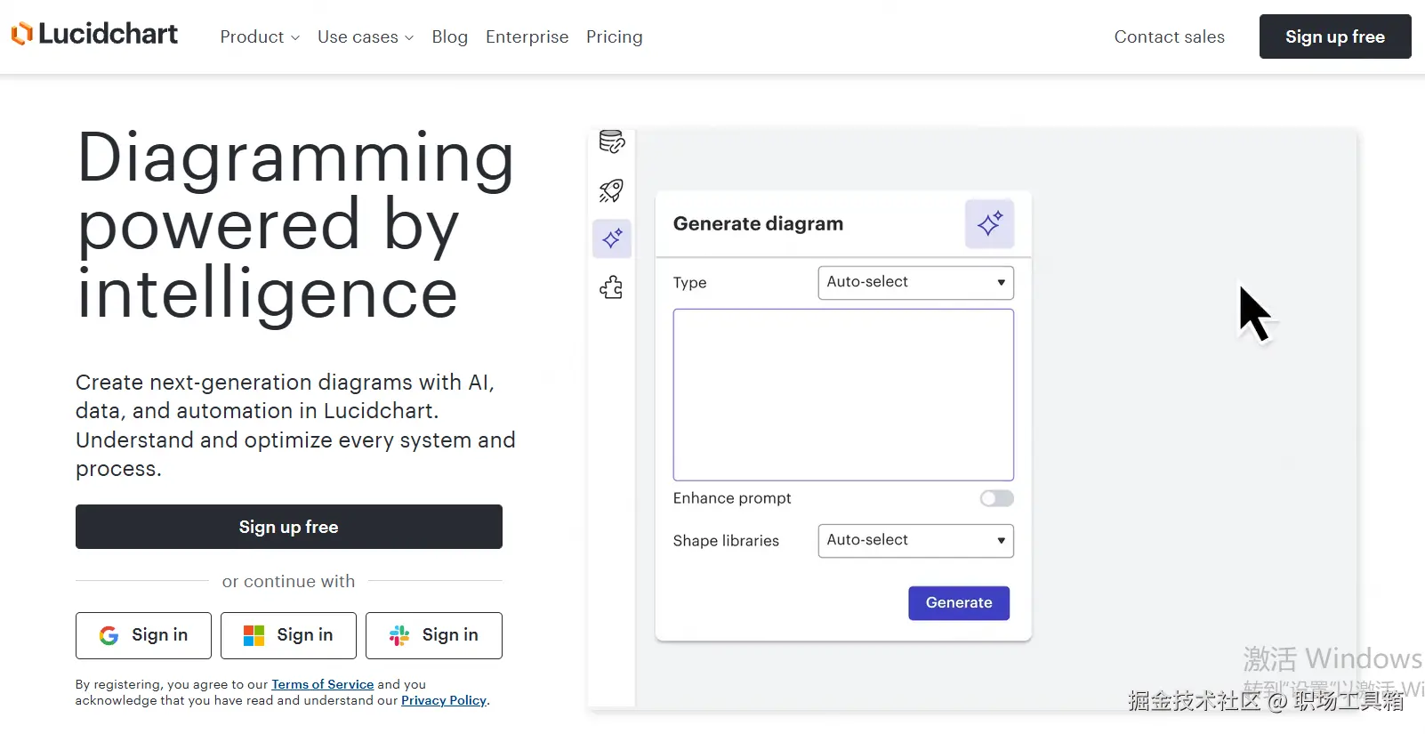
Task: Open the Shape libraries dropdown
Action: coord(915,540)
